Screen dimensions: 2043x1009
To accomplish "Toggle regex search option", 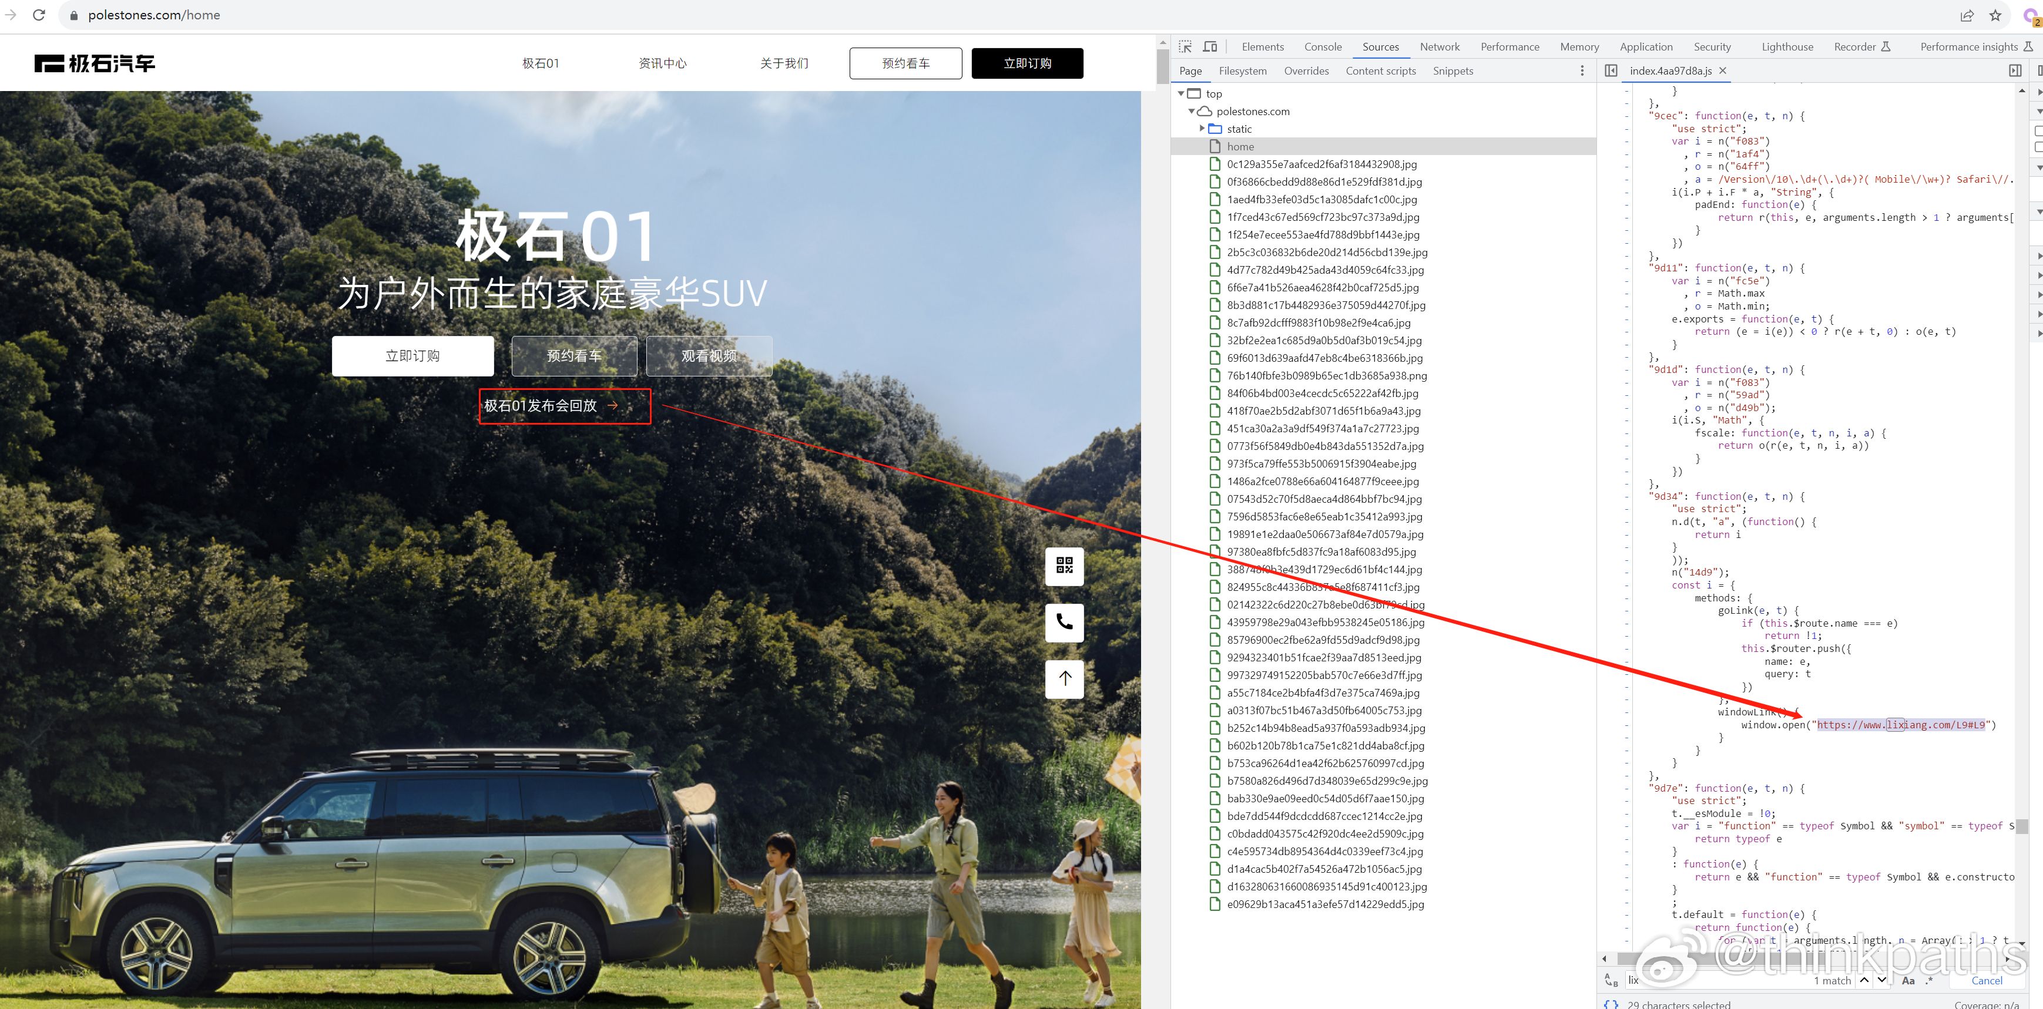I will pos(1929,980).
